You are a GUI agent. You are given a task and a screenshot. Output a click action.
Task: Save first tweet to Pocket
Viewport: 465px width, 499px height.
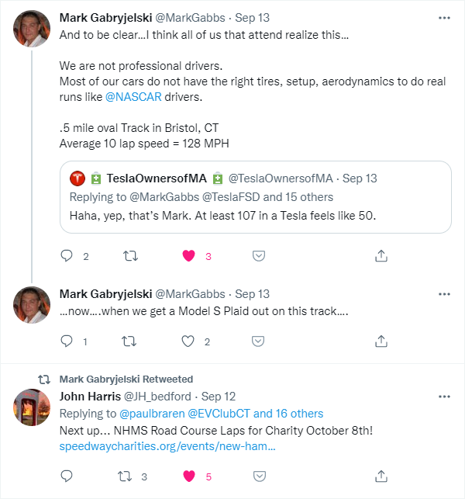(x=259, y=256)
